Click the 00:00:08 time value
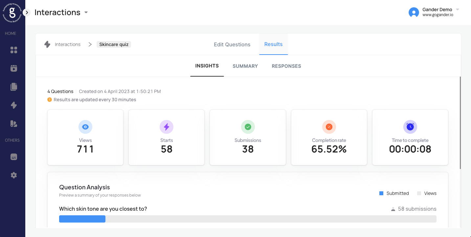This screenshot has height=237, width=471. (410, 149)
